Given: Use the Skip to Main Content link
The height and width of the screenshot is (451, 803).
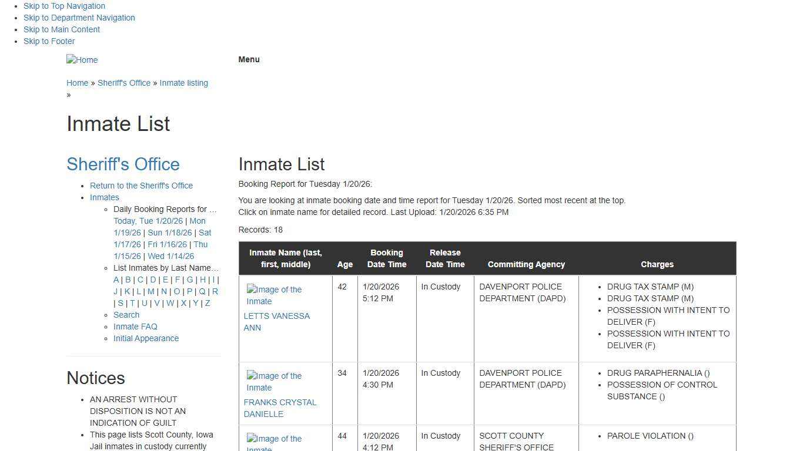Looking at the screenshot, I should pos(61,29).
